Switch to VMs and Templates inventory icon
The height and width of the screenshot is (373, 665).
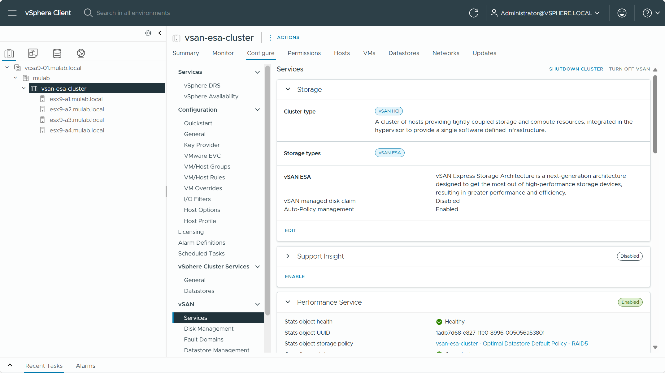tap(33, 53)
